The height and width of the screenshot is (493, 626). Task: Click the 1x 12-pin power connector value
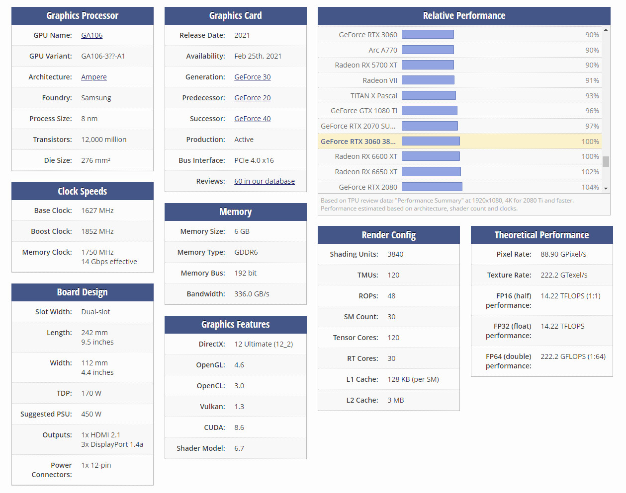tap(96, 465)
